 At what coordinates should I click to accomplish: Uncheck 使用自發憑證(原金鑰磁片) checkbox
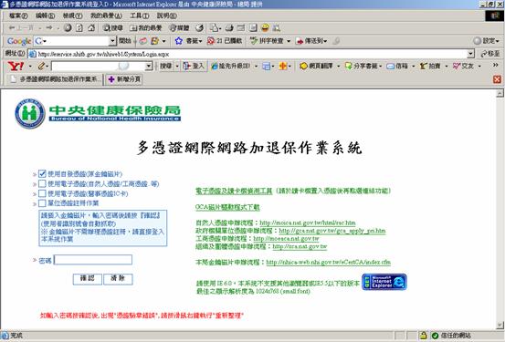point(42,173)
